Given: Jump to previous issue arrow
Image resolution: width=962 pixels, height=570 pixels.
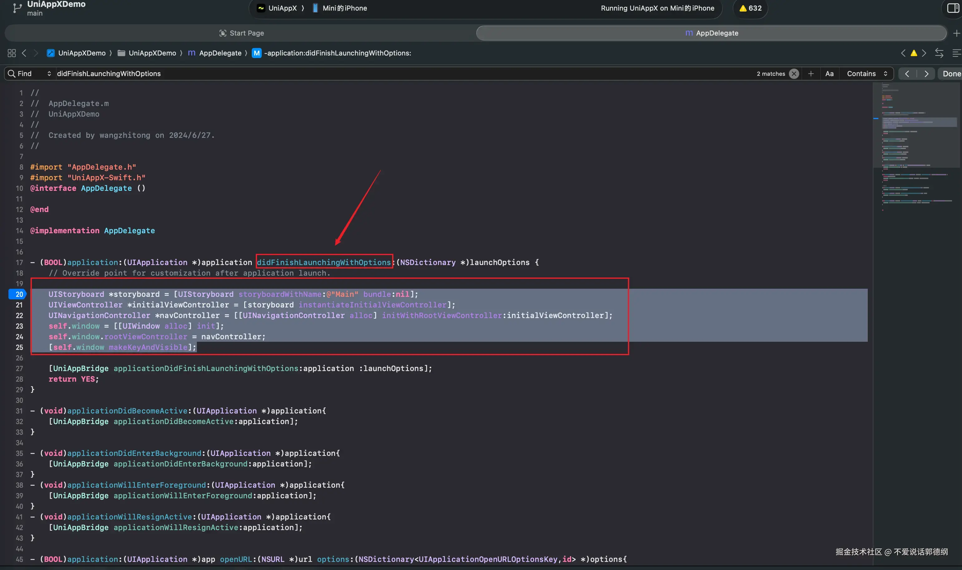Looking at the screenshot, I should pyautogui.click(x=903, y=53).
